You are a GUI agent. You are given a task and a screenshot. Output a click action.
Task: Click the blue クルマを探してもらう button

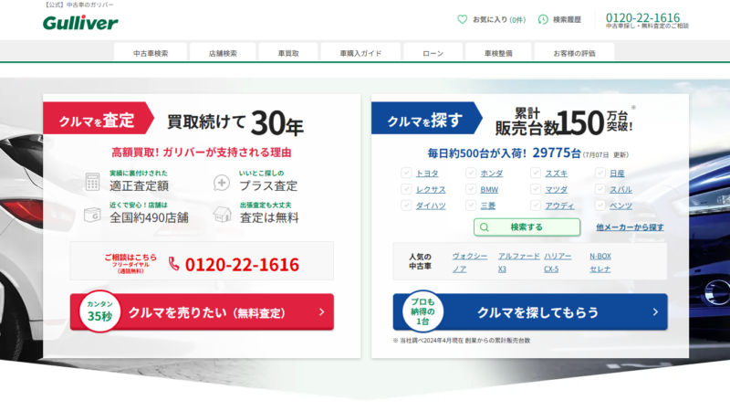coord(530,311)
